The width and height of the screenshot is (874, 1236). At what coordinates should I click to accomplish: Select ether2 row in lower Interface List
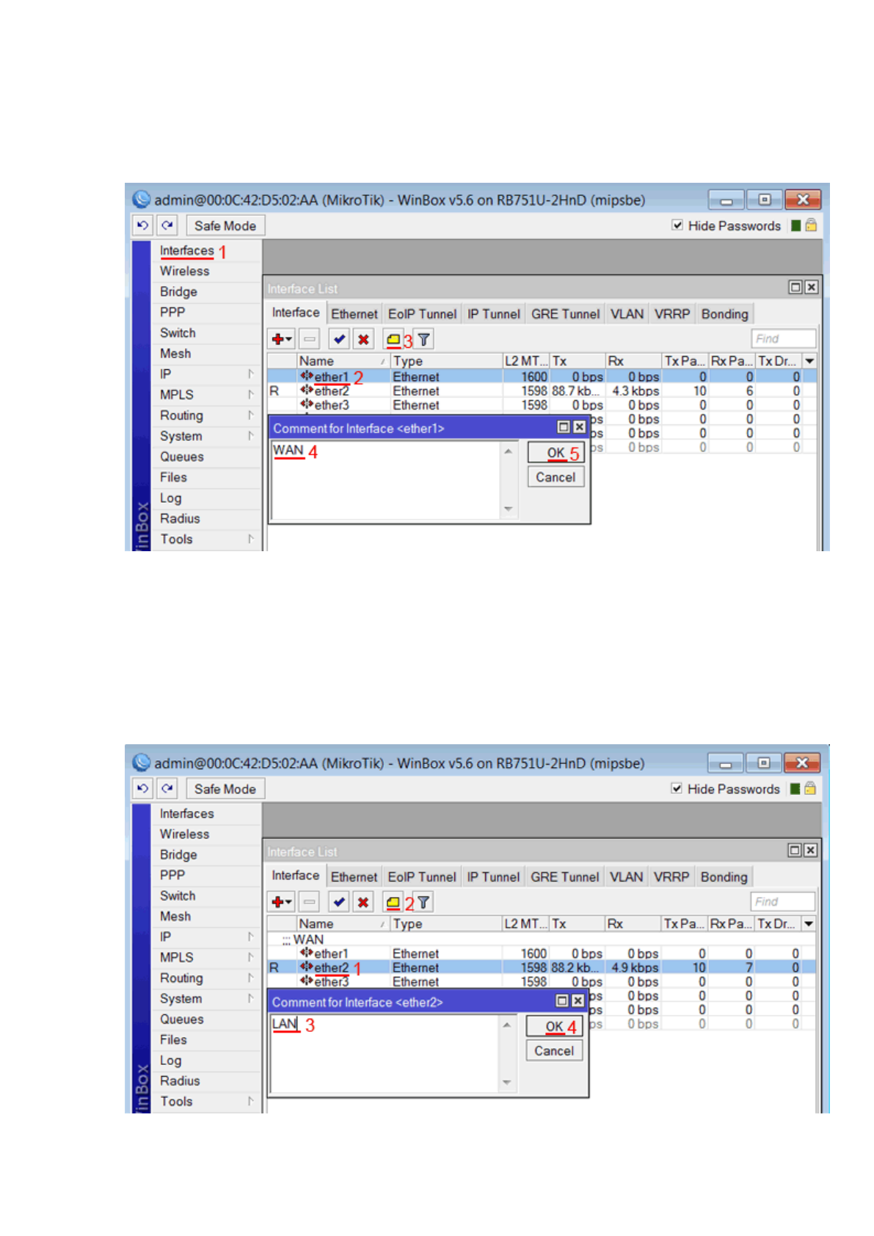pos(542,967)
